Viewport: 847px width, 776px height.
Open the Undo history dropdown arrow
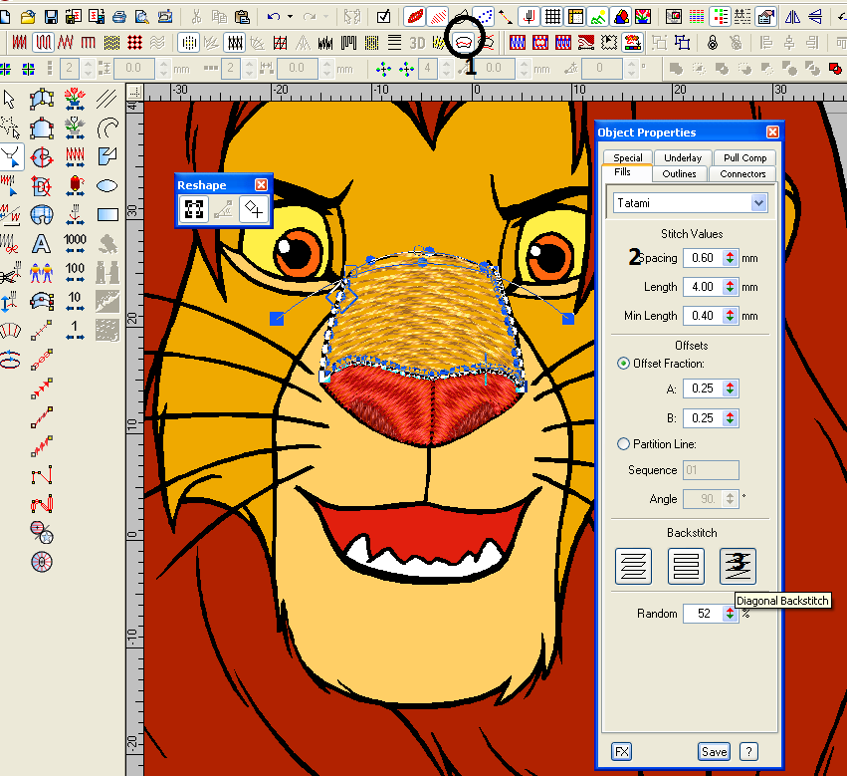pos(290,16)
